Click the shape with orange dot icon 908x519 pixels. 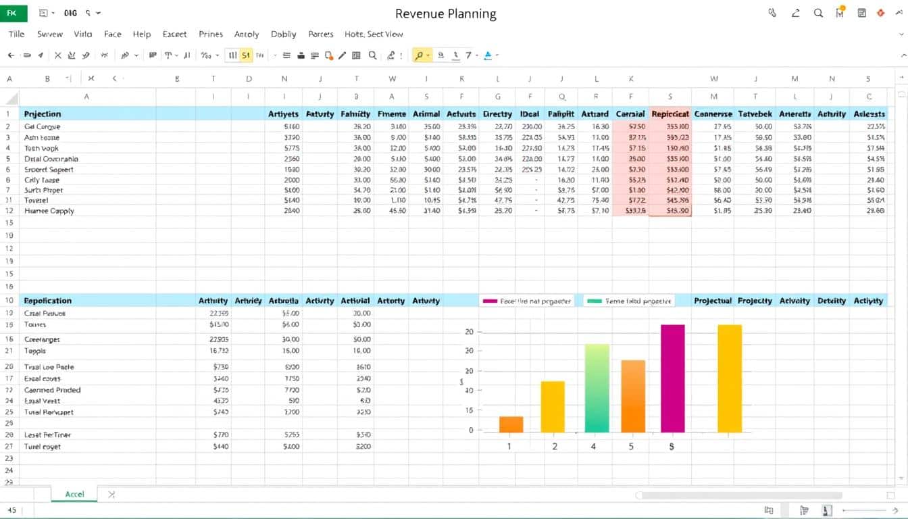coord(328,55)
